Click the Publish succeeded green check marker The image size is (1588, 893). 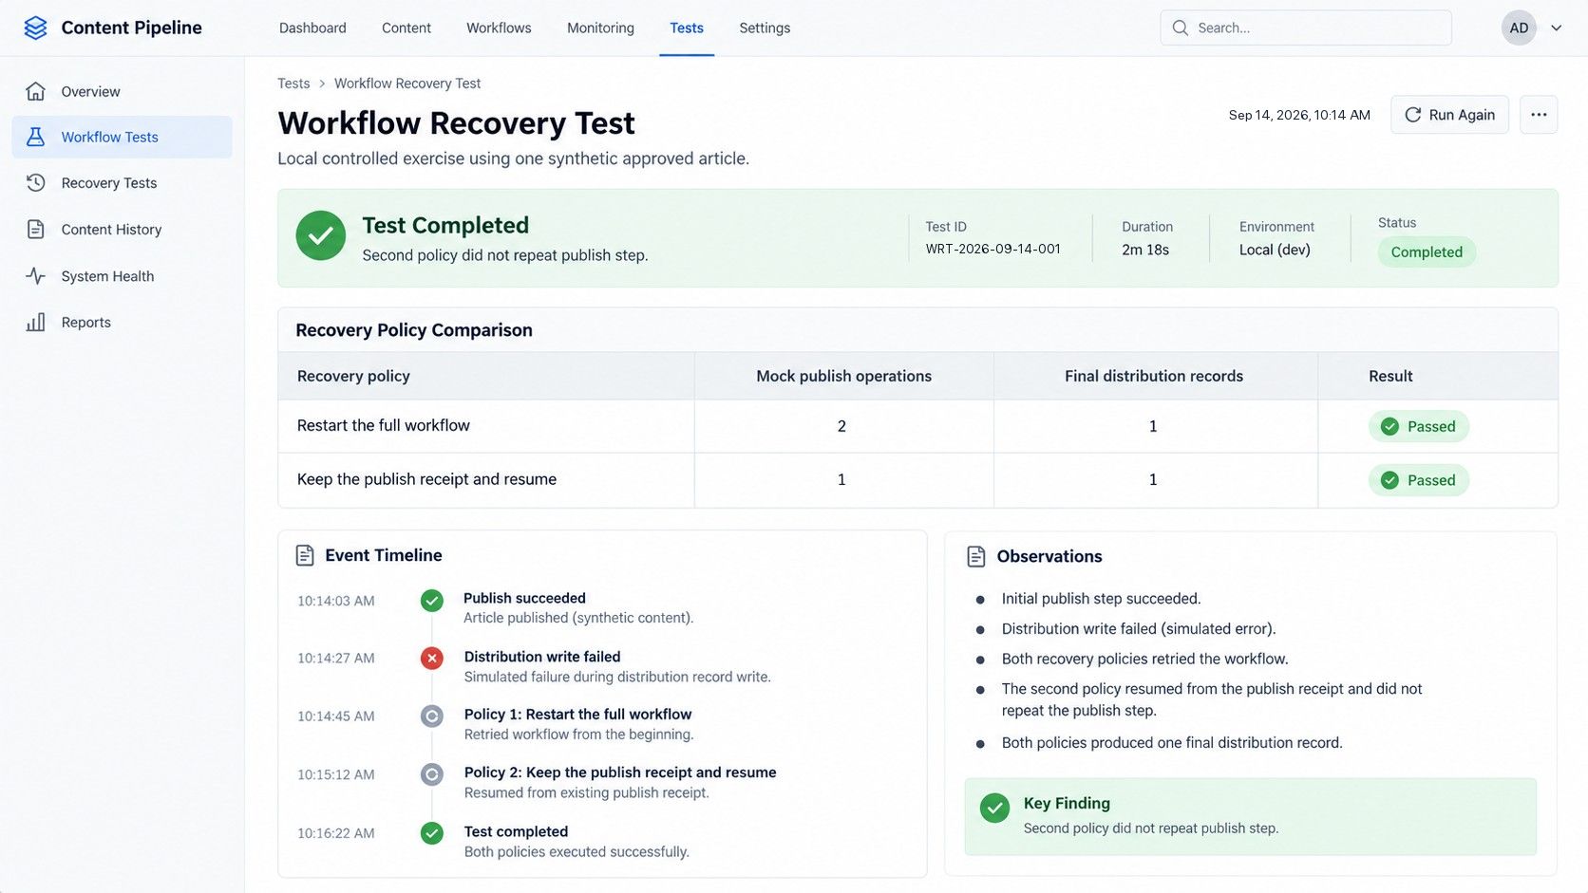[432, 600]
